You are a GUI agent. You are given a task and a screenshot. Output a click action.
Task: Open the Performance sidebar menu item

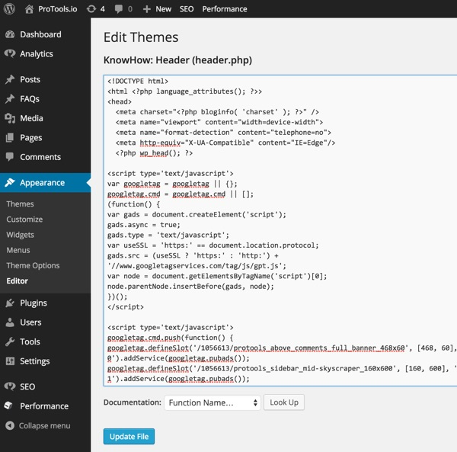click(45, 406)
